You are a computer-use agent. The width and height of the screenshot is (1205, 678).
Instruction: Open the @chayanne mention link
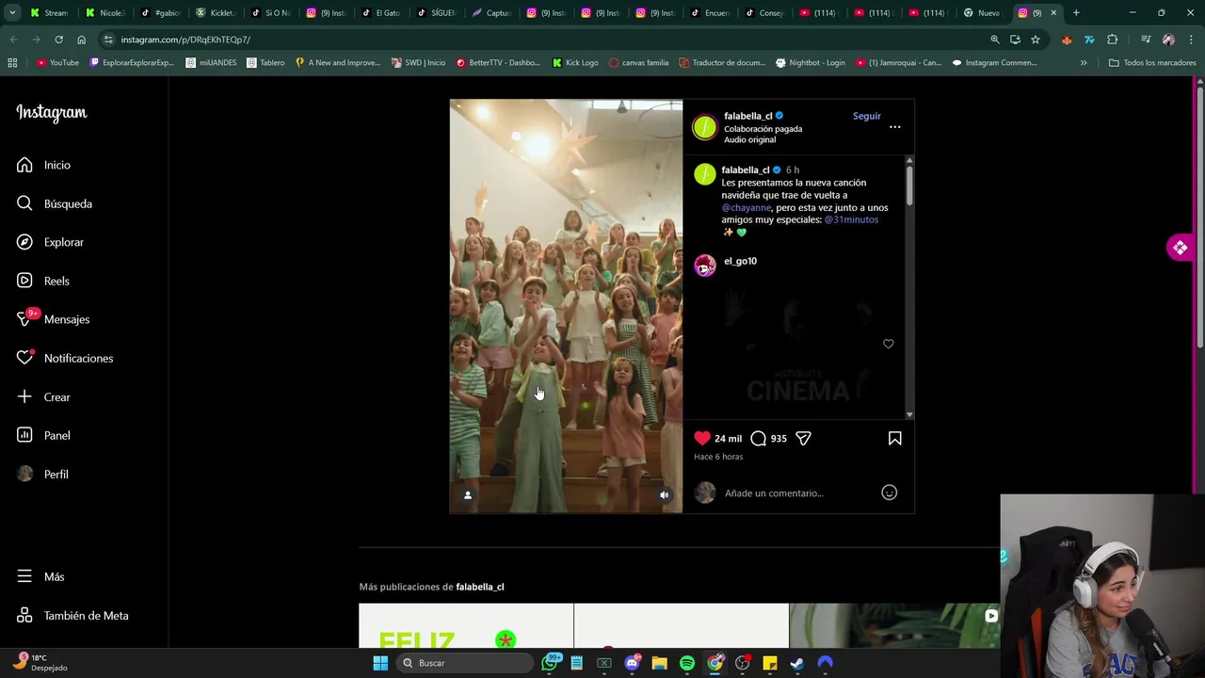click(747, 207)
